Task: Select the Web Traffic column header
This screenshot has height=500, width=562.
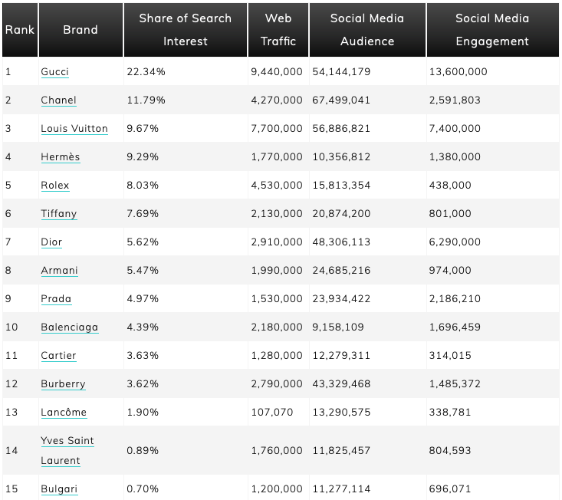Action: 278,30
